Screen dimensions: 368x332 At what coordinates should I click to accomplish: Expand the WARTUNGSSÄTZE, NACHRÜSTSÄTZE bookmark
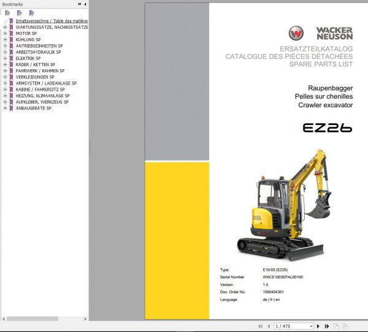(5, 27)
